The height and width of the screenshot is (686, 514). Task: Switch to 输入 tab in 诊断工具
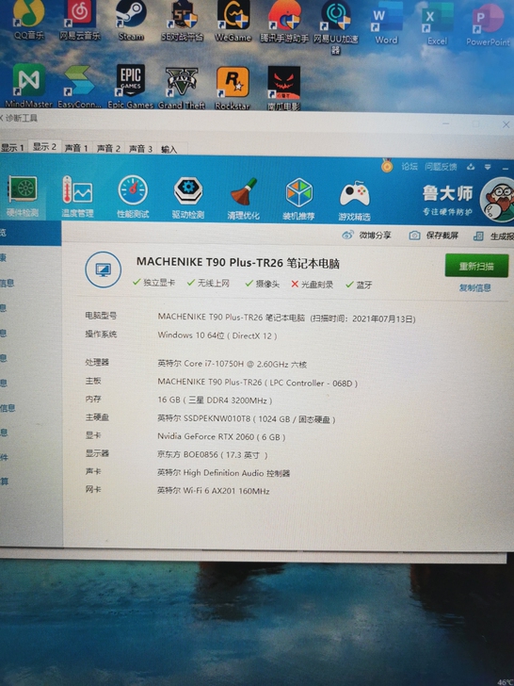click(x=169, y=150)
